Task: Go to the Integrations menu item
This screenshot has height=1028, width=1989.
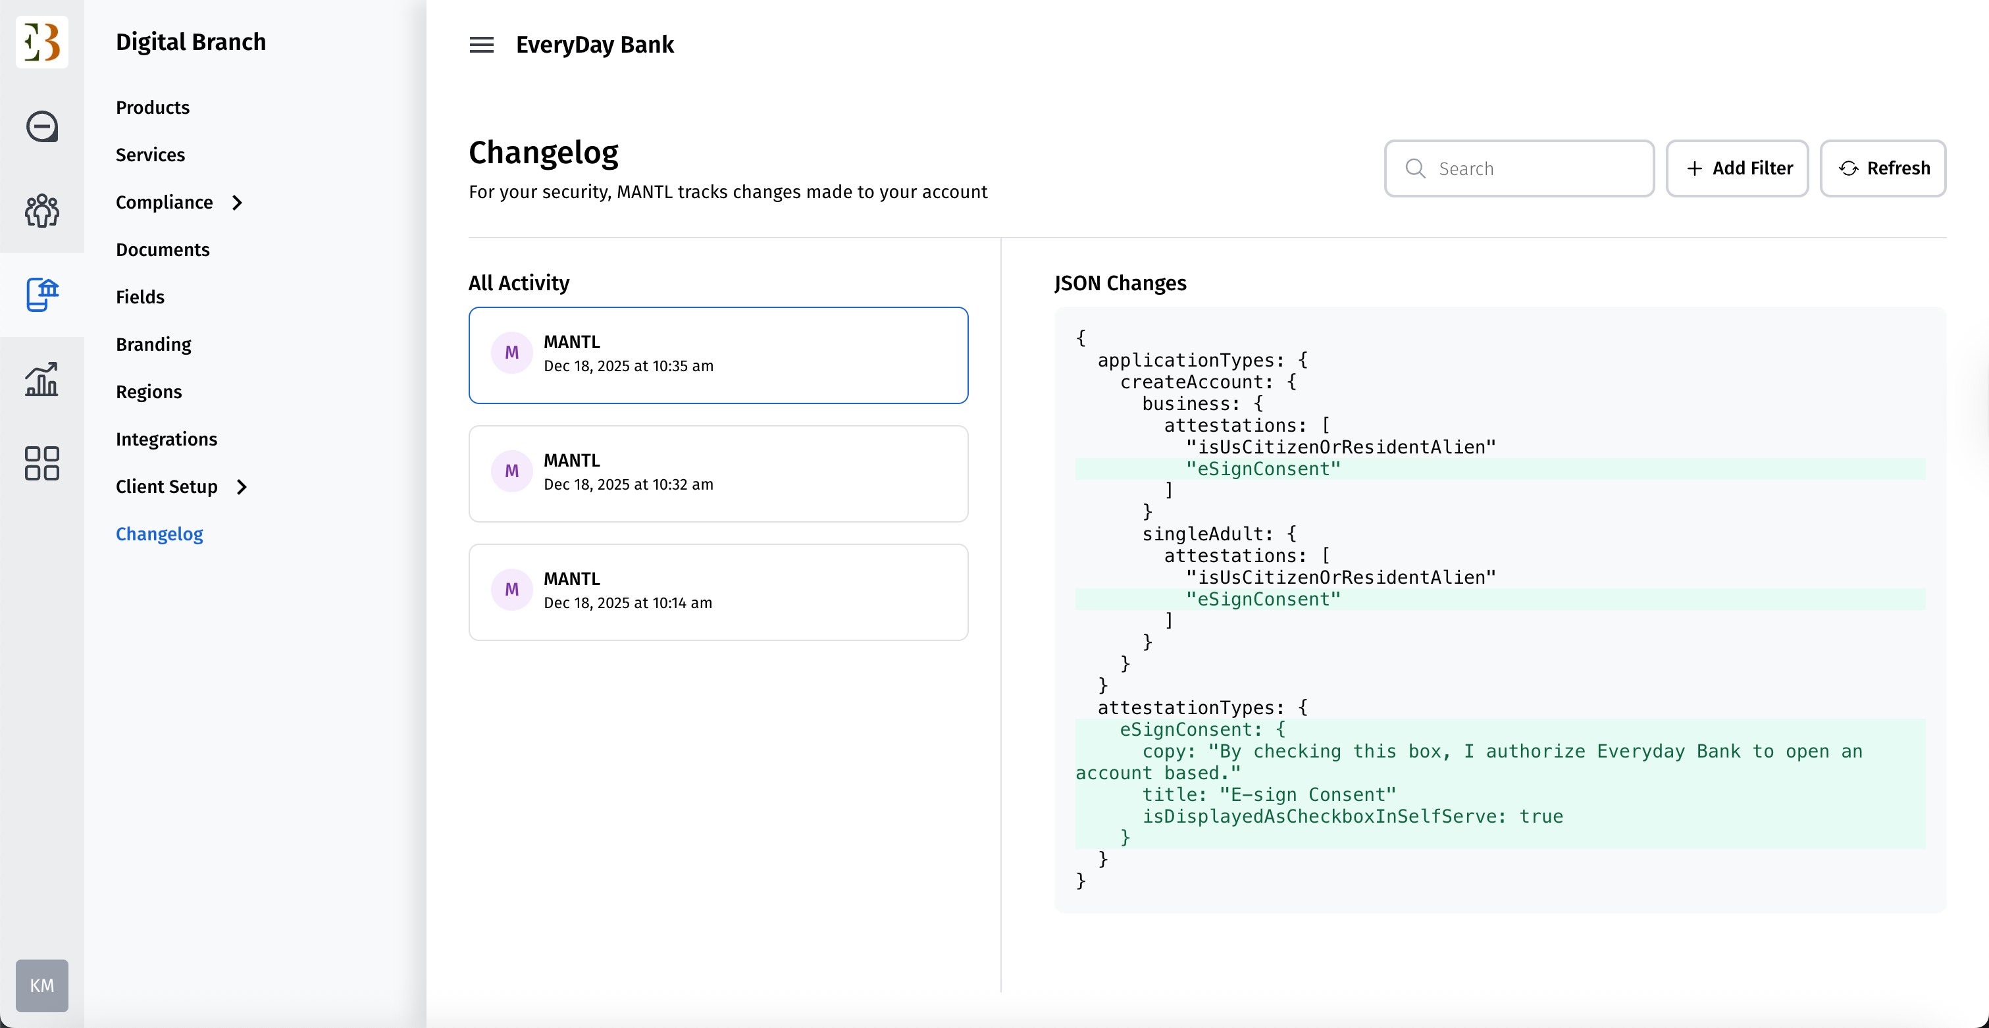Action: [166, 439]
